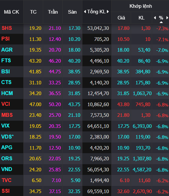The height and width of the screenshot is (196, 169).
Task: Click PSI percent change -7.1%
Action: point(162,40)
